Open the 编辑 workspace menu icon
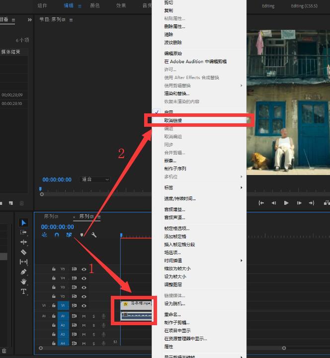 pos(80,6)
